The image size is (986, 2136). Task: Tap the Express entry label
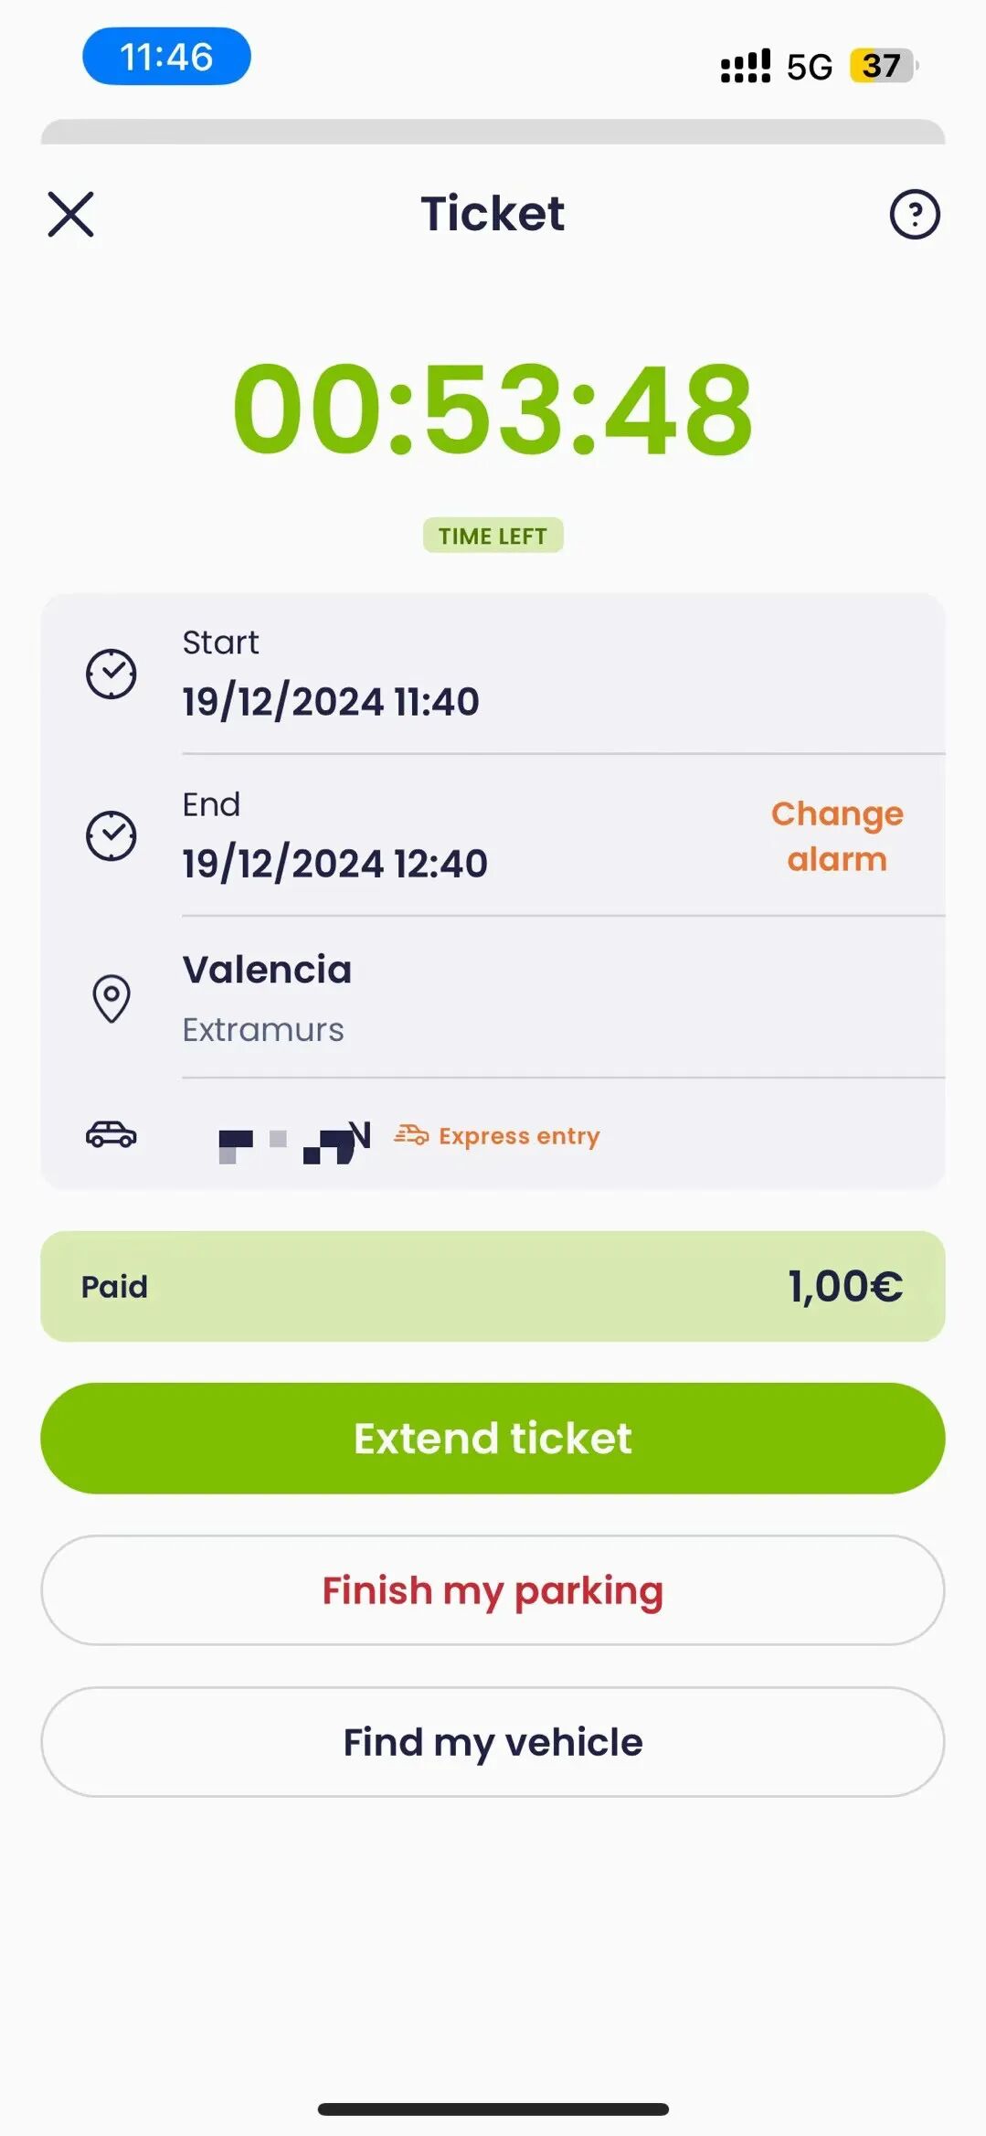(519, 1136)
